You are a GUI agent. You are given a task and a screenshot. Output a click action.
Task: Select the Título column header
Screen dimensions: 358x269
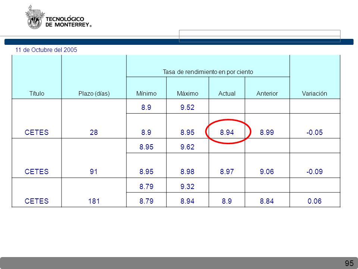(x=37, y=93)
